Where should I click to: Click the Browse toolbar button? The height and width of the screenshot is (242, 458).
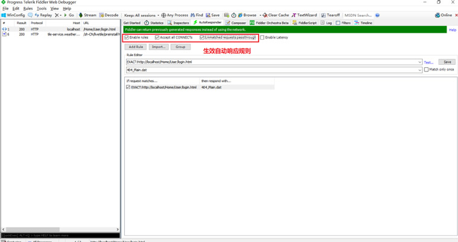[x=247, y=15]
